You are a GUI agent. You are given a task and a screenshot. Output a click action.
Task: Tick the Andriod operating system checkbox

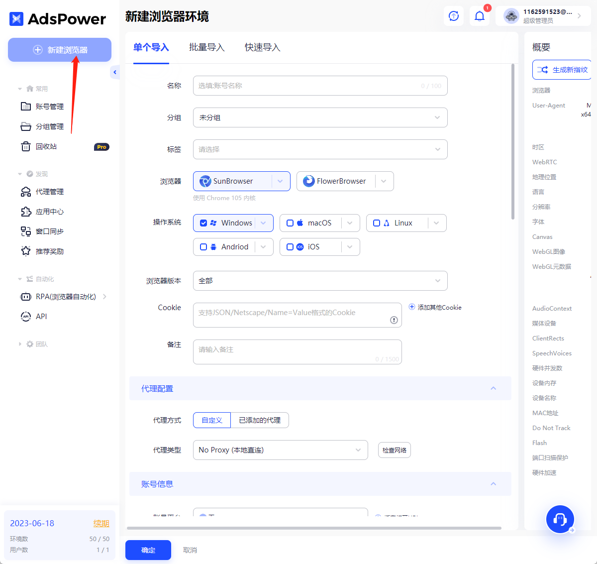pos(203,247)
